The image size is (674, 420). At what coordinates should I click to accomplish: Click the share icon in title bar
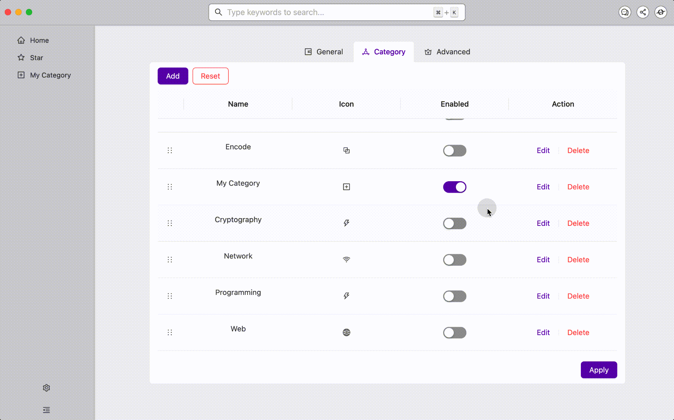[643, 12]
